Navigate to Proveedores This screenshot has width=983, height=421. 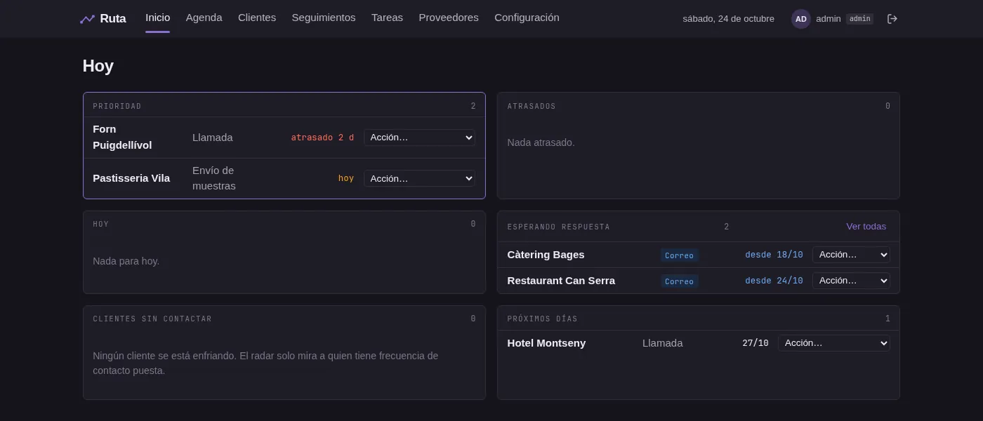[449, 18]
